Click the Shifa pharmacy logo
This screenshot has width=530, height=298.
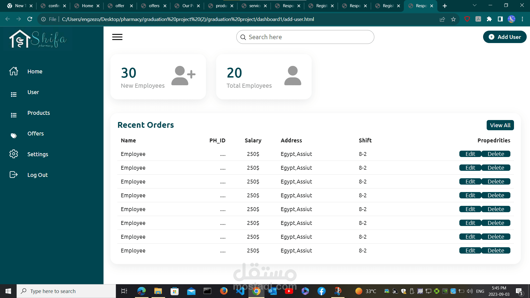click(38, 39)
